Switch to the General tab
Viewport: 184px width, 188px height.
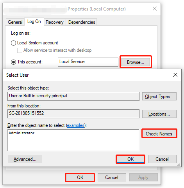[15, 22]
